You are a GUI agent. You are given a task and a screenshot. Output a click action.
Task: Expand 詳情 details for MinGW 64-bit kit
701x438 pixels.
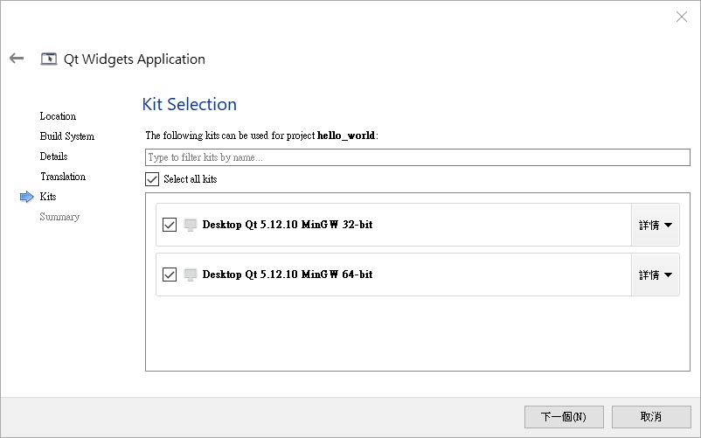655,275
